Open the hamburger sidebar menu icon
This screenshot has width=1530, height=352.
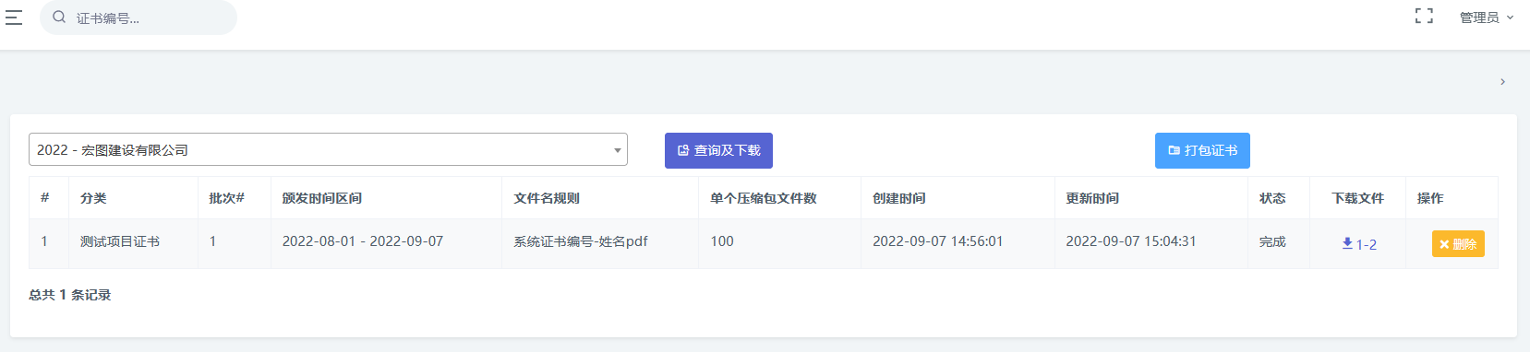[x=14, y=18]
